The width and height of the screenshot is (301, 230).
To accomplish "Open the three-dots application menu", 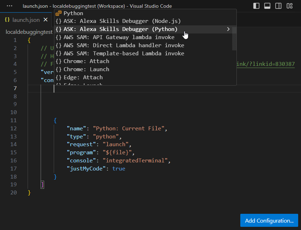I will pyautogui.click(x=10, y=6).
